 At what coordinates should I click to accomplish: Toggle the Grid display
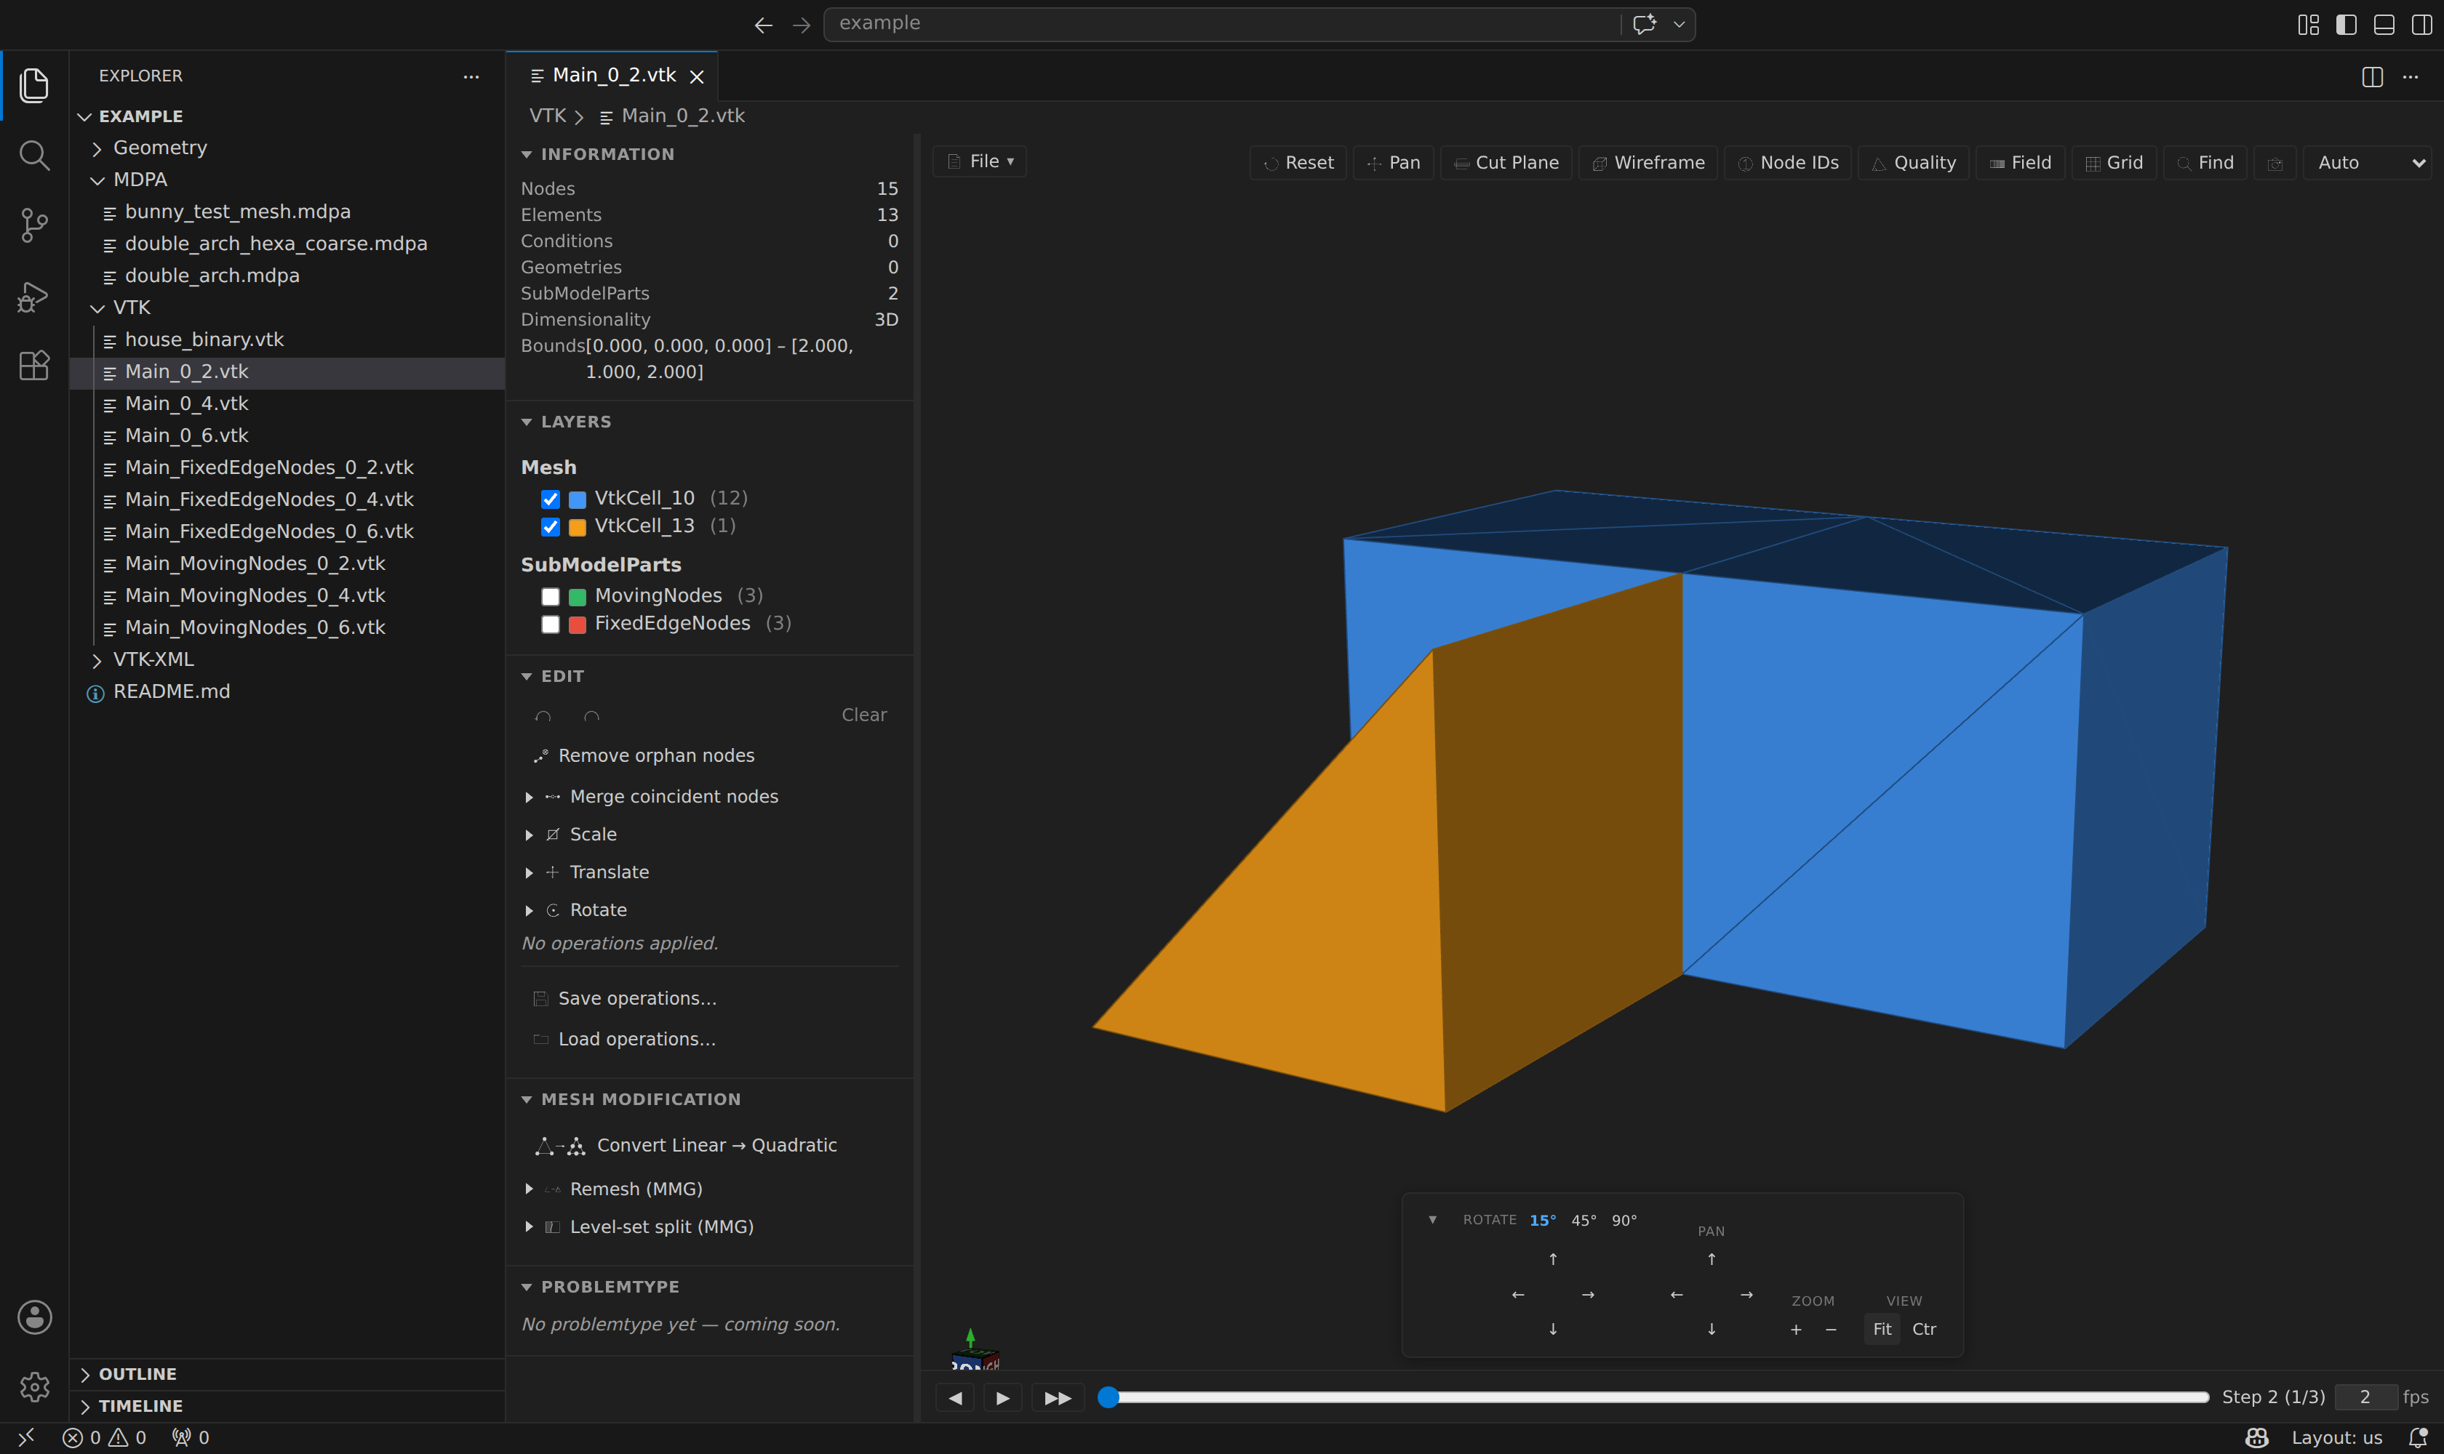pos(2114,163)
